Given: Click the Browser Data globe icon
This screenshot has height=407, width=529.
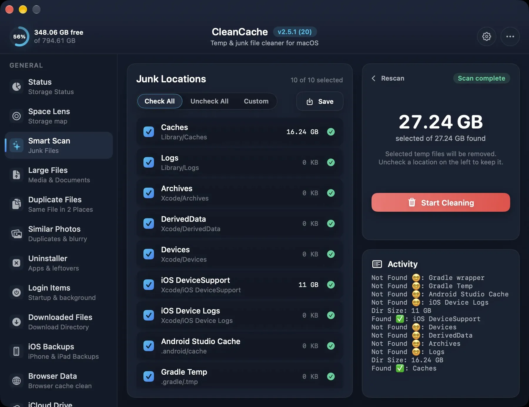Looking at the screenshot, I should coord(16,381).
